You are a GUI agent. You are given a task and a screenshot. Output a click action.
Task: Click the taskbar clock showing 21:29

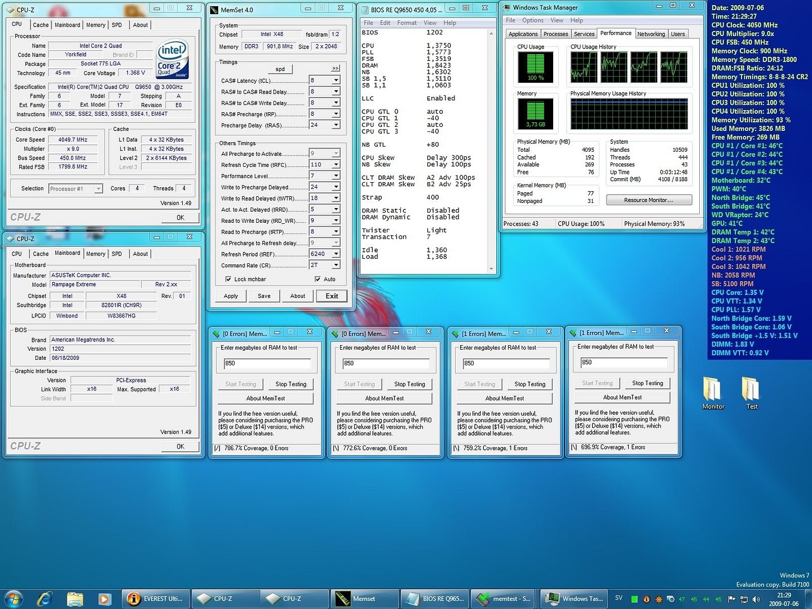tap(784, 599)
